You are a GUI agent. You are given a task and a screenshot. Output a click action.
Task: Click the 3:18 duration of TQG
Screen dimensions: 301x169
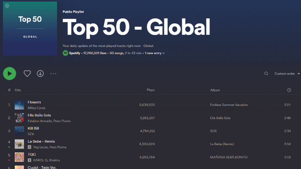(288, 157)
